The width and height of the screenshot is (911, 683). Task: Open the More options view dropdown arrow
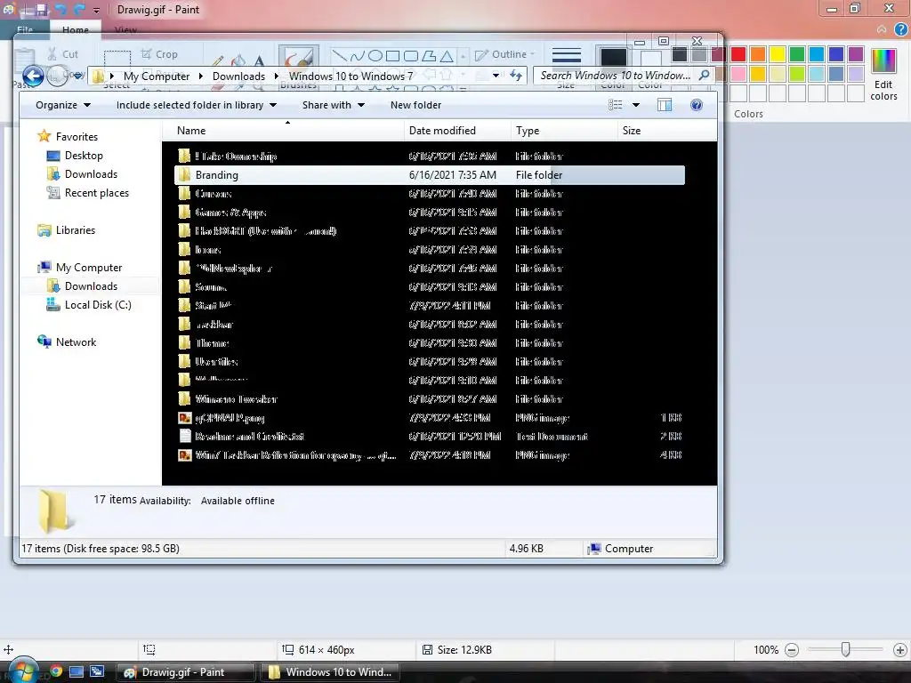click(635, 105)
